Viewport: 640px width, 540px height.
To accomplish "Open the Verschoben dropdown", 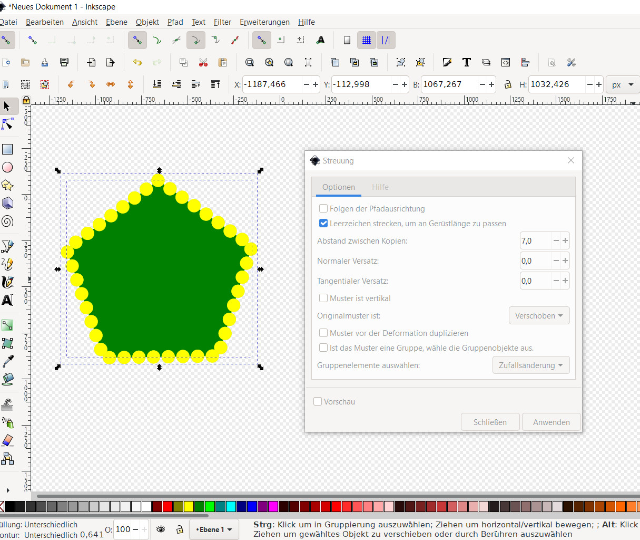I will tap(539, 315).
